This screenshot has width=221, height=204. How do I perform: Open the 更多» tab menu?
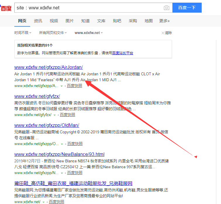coord(164,21)
